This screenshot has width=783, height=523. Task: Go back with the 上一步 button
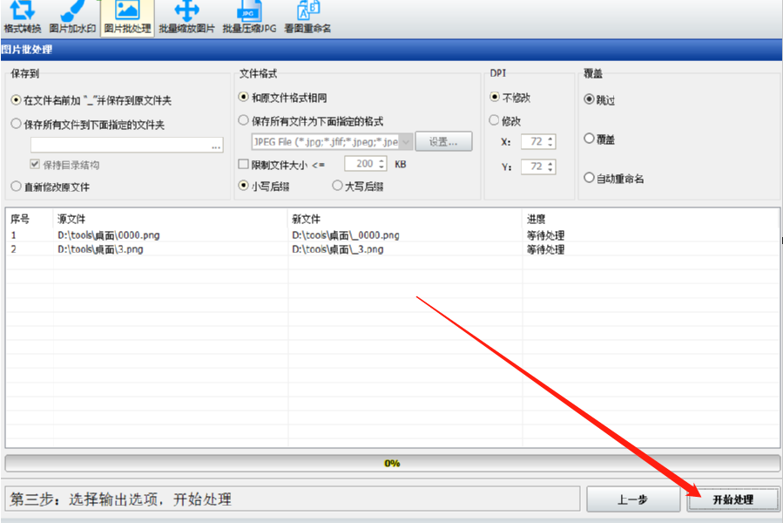(632, 499)
